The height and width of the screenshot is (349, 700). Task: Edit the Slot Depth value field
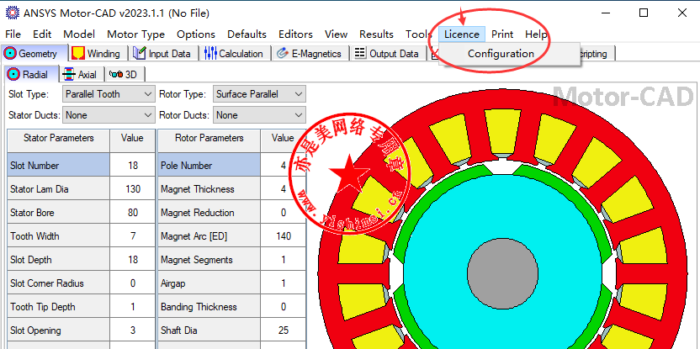click(x=133, y=260)
